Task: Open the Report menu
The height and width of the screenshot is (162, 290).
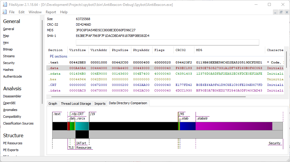Action: pyautogui.click(x=51, y=12)
